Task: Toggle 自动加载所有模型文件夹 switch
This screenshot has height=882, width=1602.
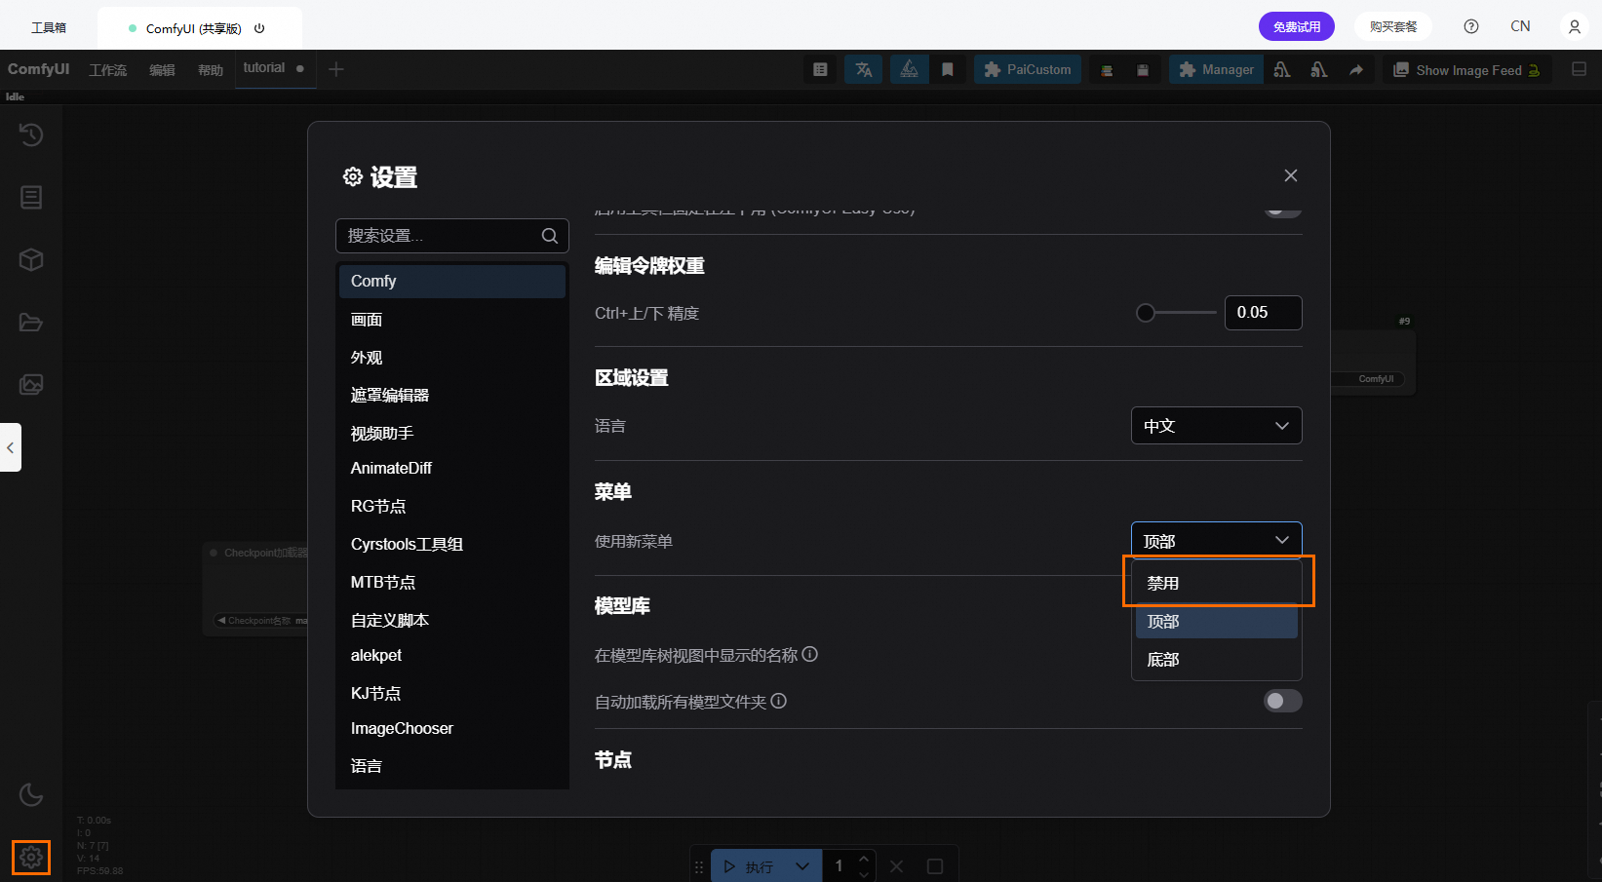Action: click(1282, 701)
